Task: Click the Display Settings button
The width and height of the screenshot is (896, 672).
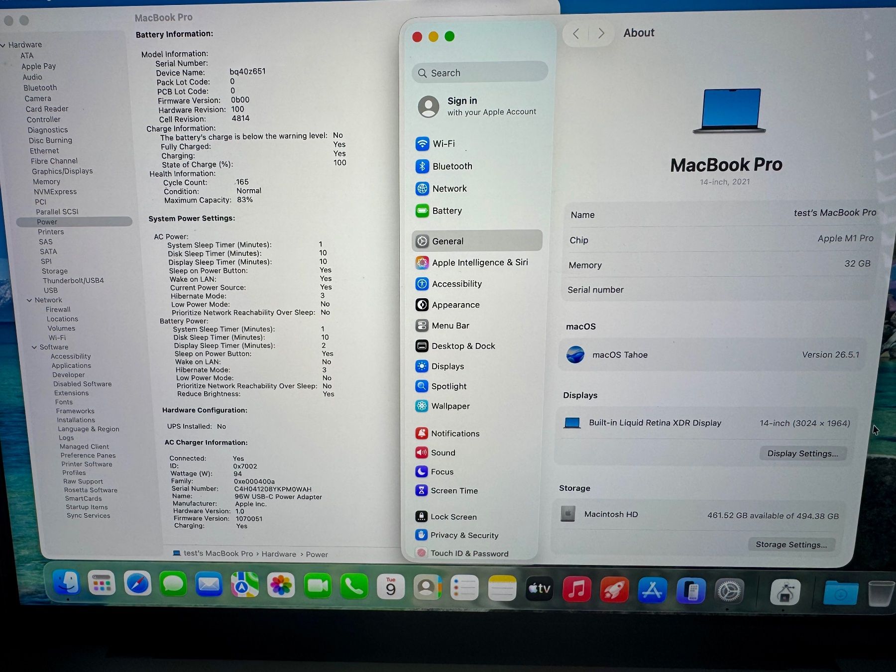Action: pyautogui.click(x=802, y=453)
